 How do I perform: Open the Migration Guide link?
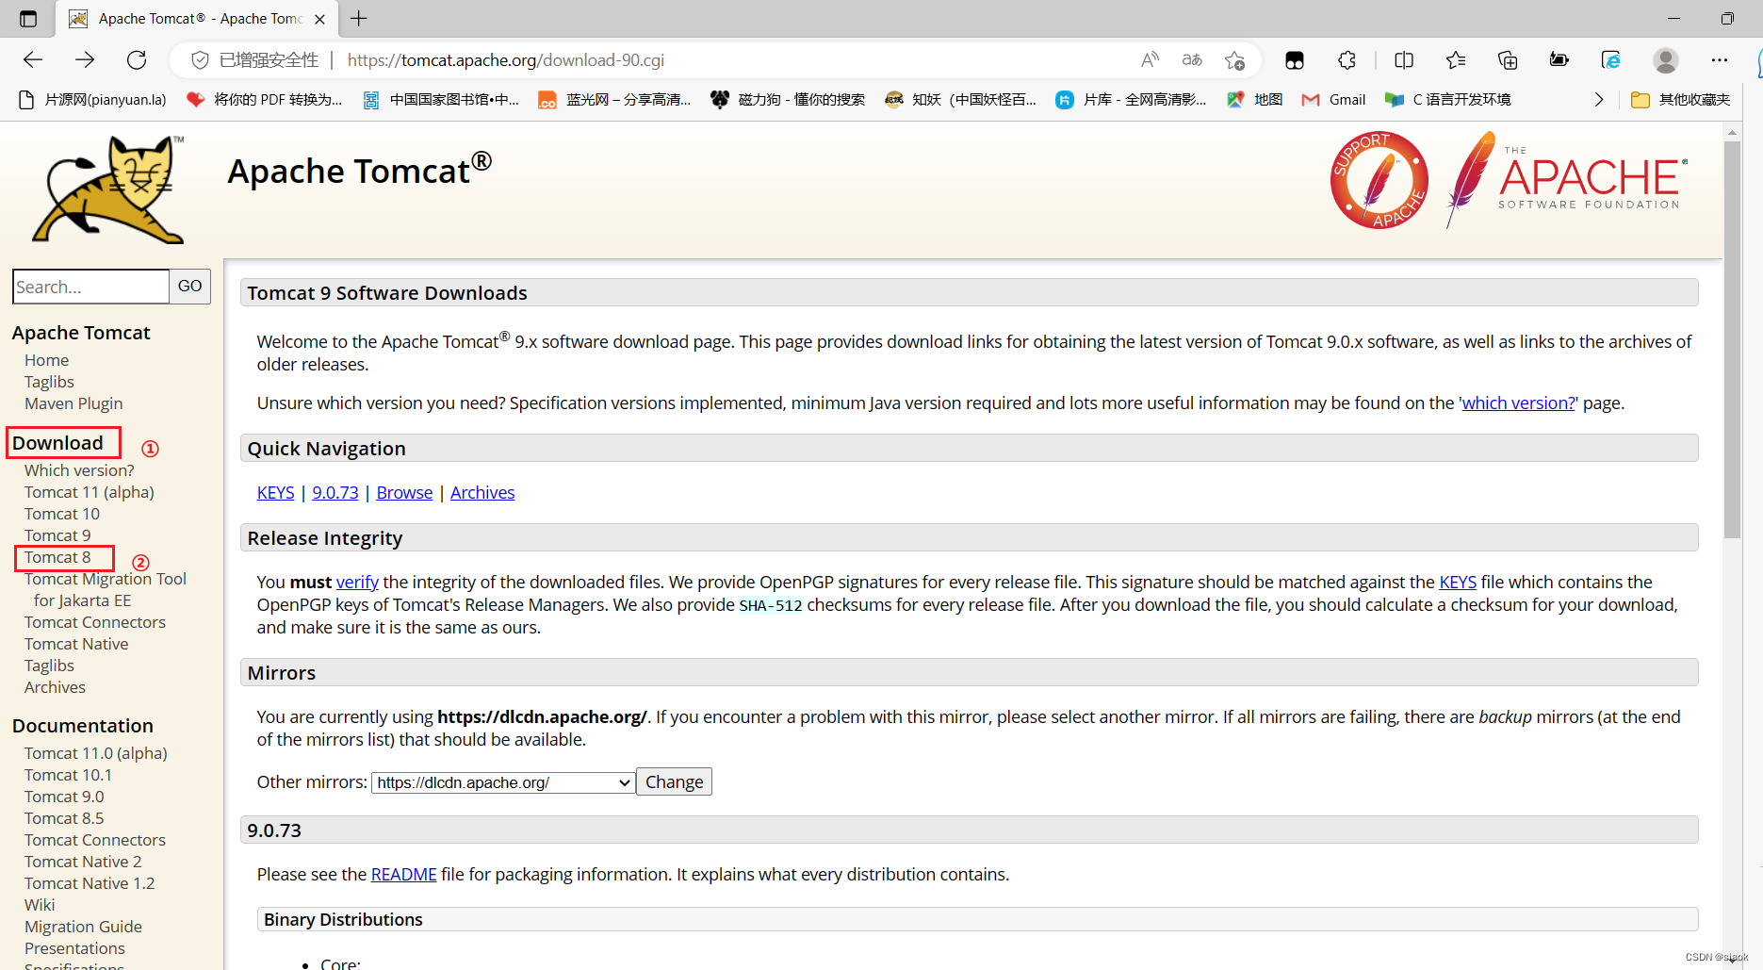pos(83,927)
